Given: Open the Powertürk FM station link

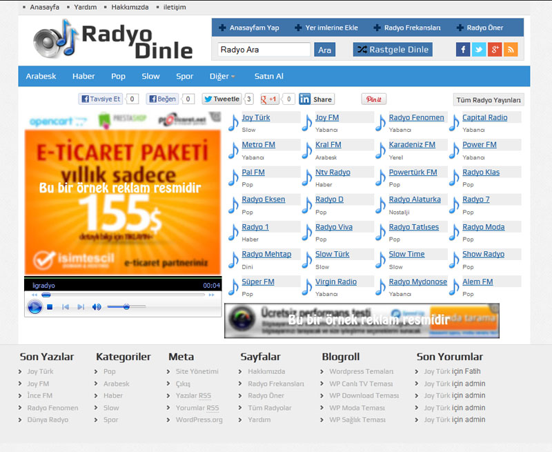Looking at the screenshot, I should coord(413,173).
